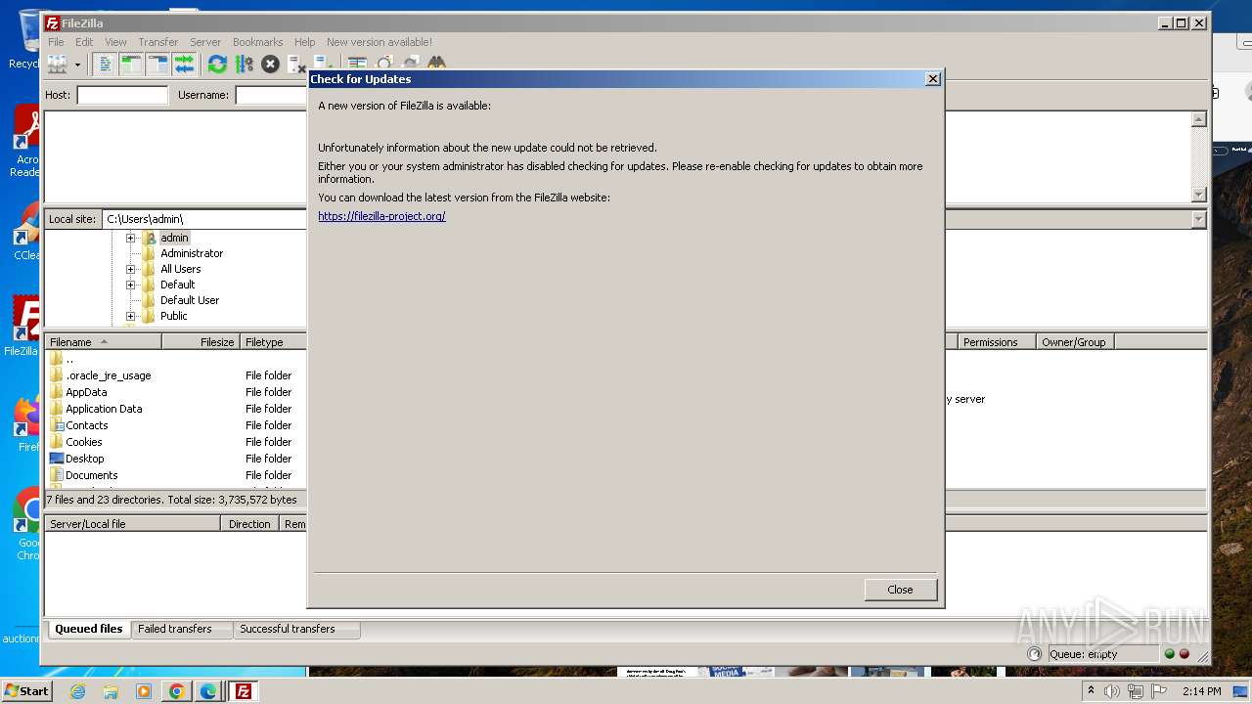
Task: Click the Direction queue column header
Action: [250, 524]
